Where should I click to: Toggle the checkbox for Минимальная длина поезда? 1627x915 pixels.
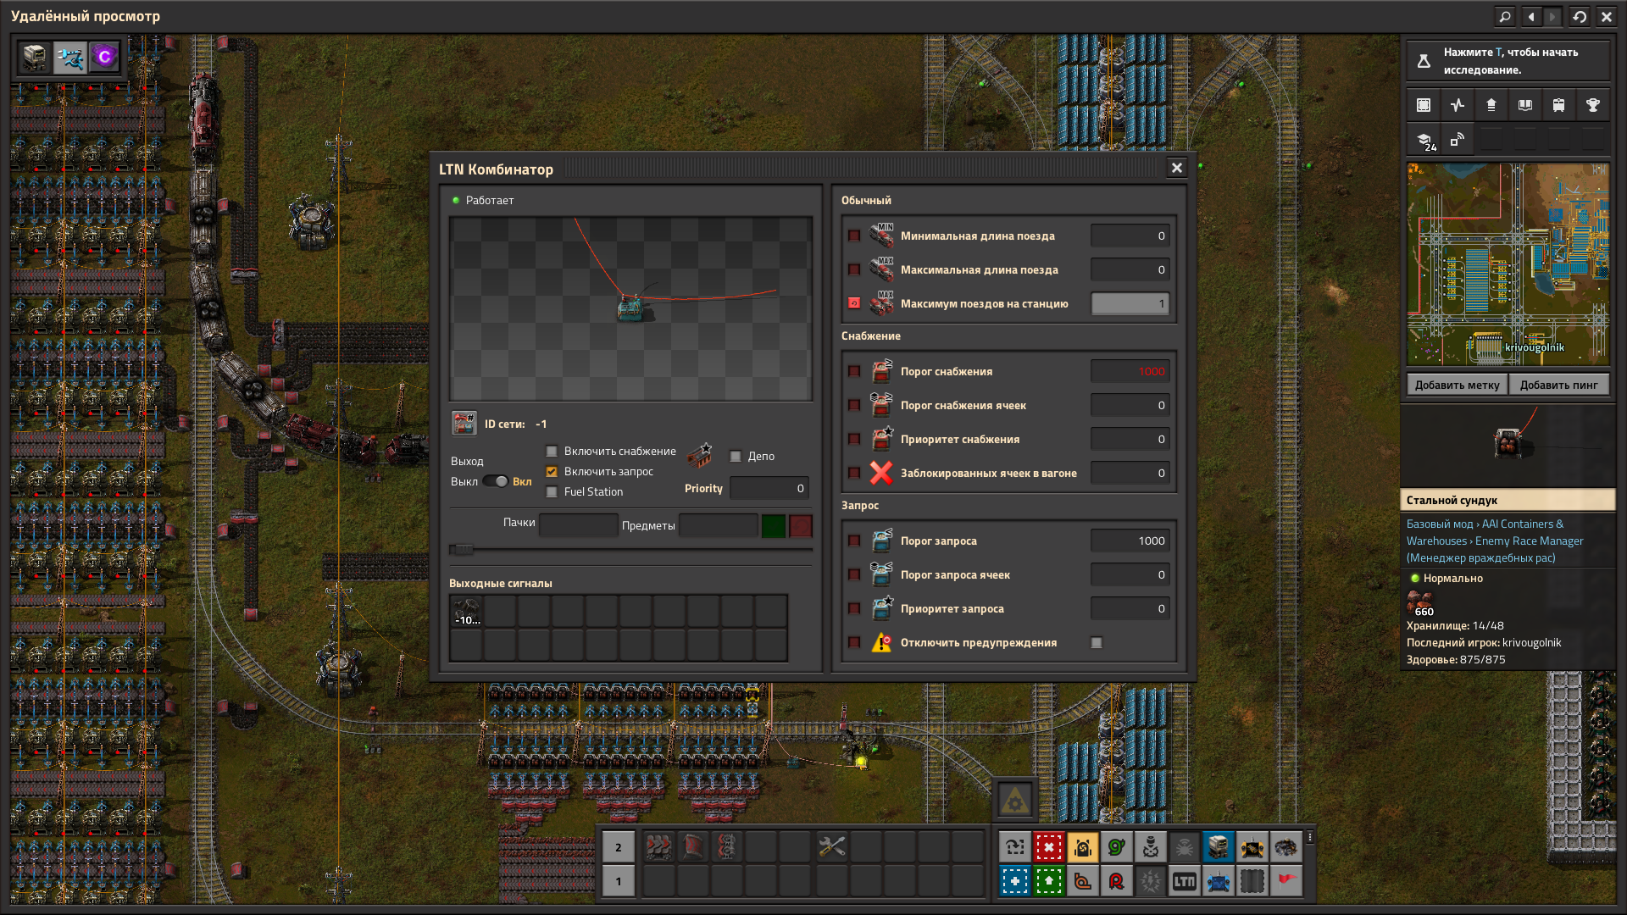[x=854, y=236]
